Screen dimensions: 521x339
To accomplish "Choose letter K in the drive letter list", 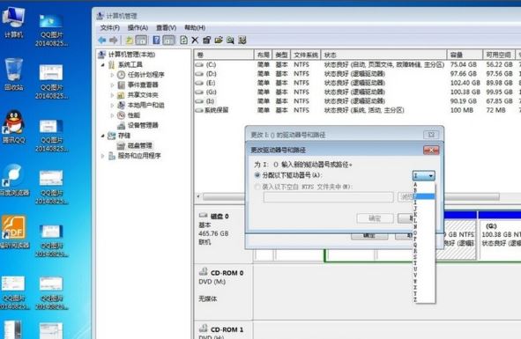I will (x=424, y=215).
